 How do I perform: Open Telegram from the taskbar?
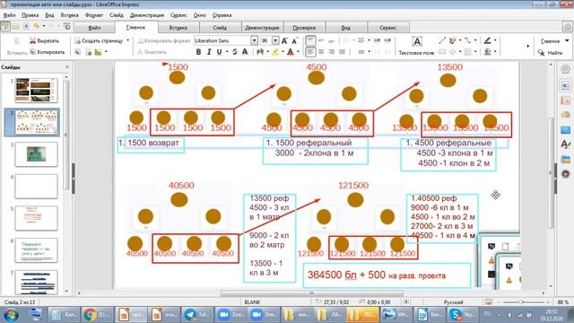(x=196, y=315)
